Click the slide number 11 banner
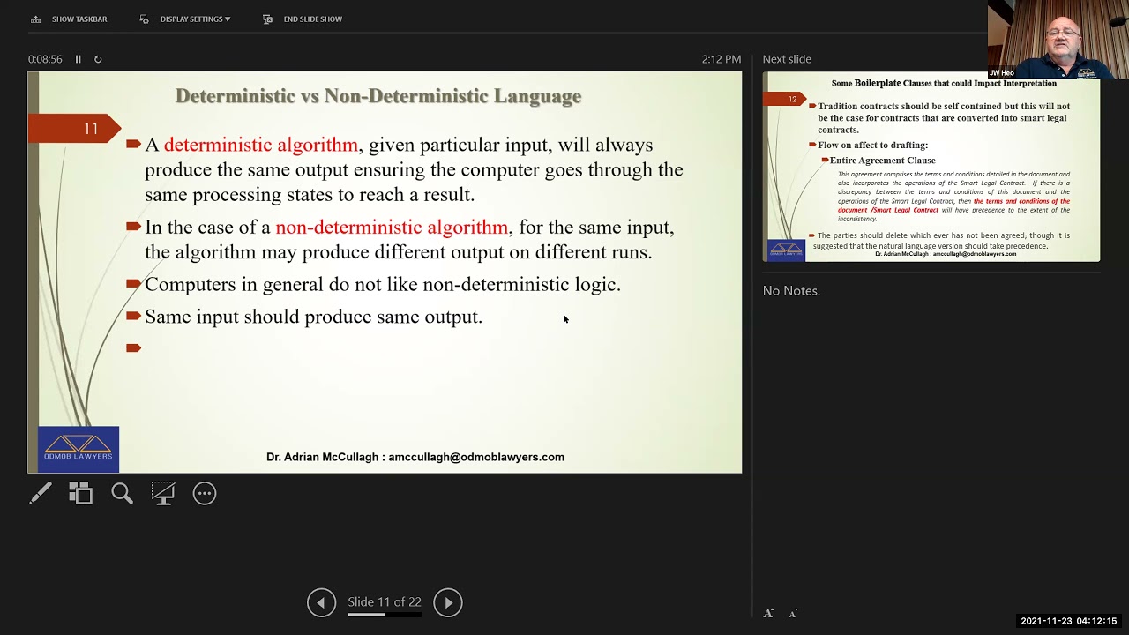Viewport: 1129px width, 635px height. coord(75,129)
